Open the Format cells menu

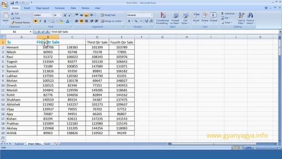(x=213, y=18)
